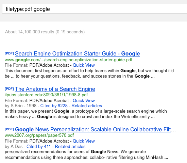The image size is (187, 163).
Task: Click Quick View for the www2007.org paper
Action: tap(84, 141)
